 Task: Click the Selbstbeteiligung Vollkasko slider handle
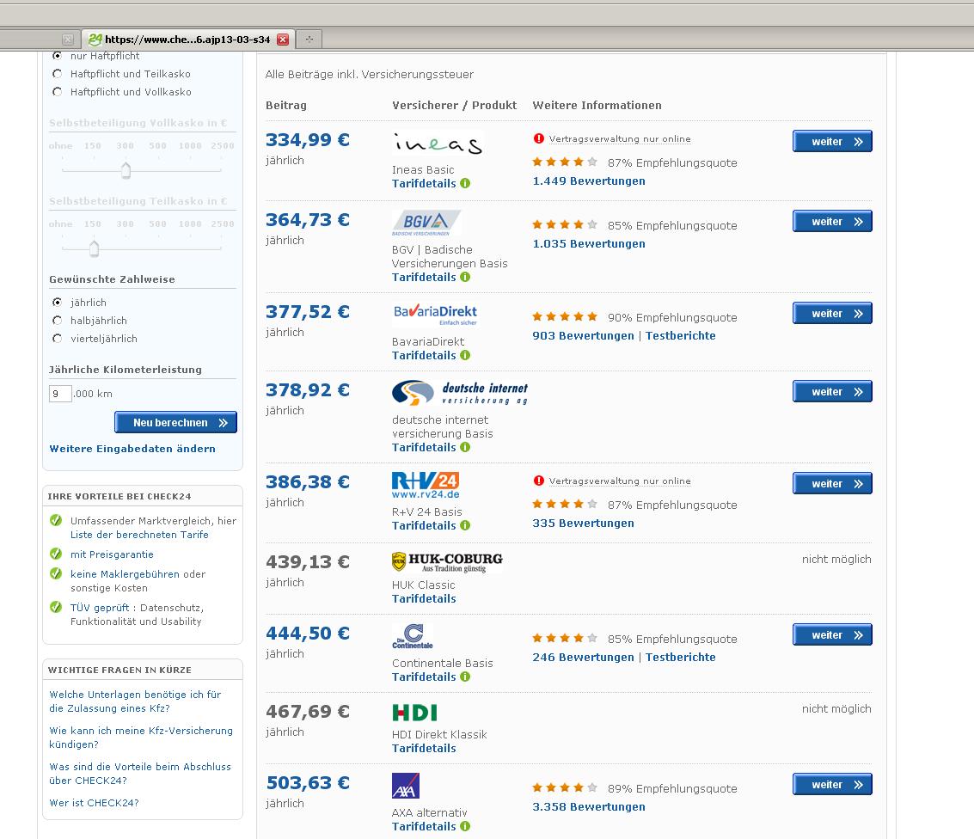(x=126, y=170)
